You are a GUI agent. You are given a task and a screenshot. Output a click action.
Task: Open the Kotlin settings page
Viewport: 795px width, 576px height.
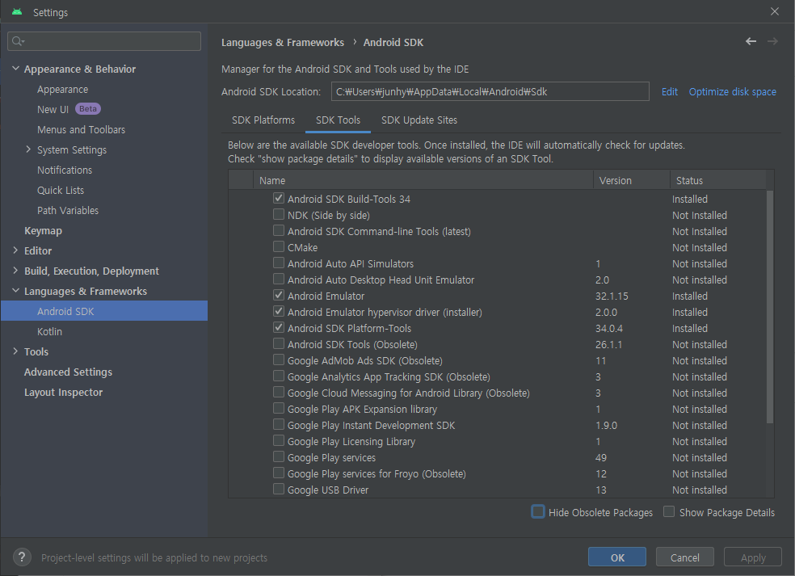[x=49, y=331]
